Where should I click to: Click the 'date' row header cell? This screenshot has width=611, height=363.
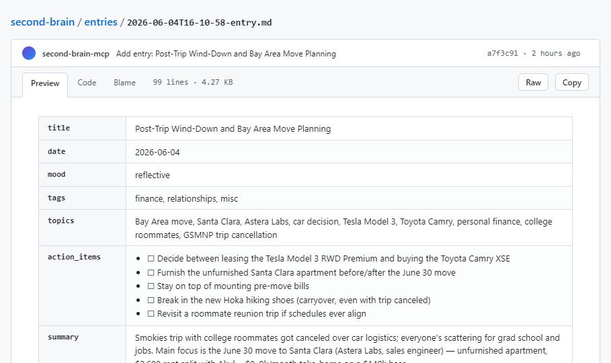pos(82,152)
